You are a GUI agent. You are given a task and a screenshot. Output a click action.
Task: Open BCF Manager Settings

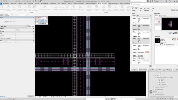coord(168,70)
